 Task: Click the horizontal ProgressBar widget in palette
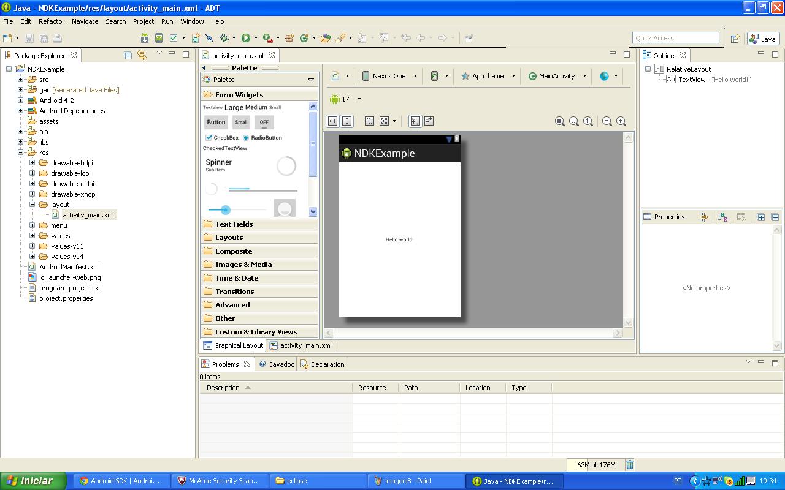tap(263, 190)
